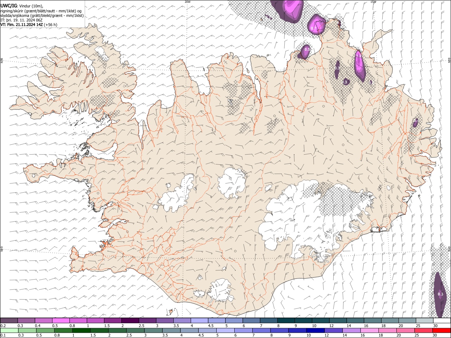The width and height of the screenshot is (451, 338).
Task: Click the 'rigning/skúrir' legend description line
Action: 41,11
